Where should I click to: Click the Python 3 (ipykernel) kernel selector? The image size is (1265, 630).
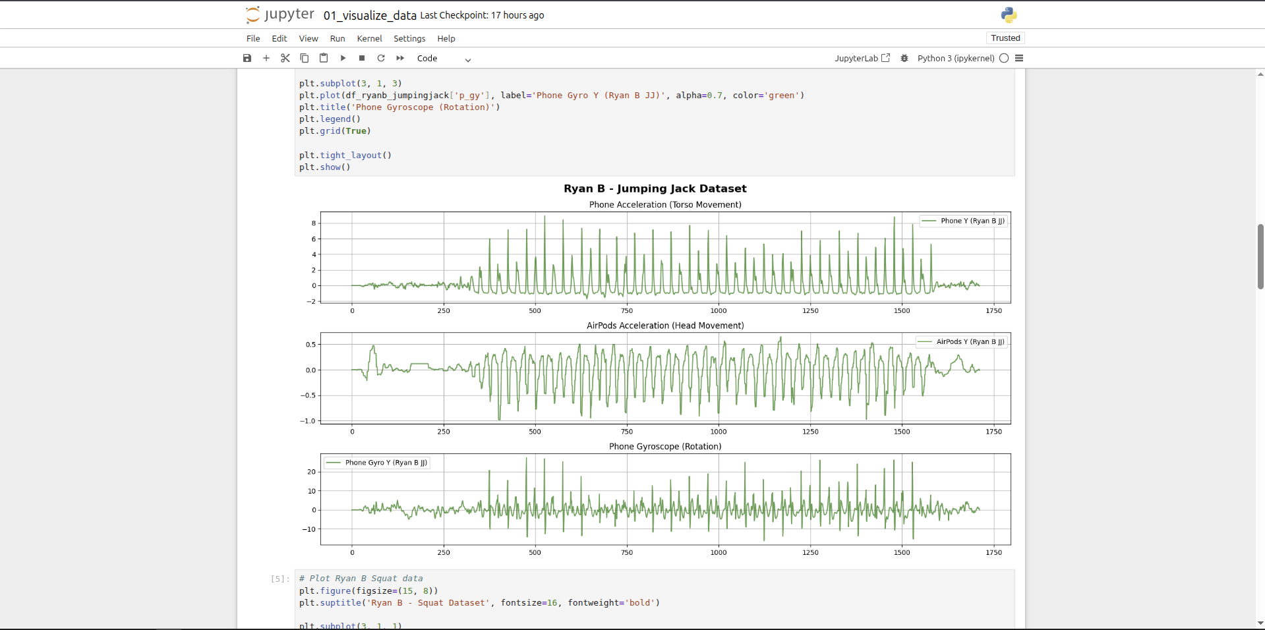(955, 58)
